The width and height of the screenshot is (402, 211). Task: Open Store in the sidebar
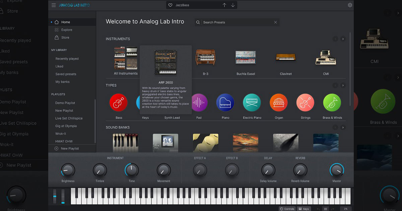click(x=65, y=38)
